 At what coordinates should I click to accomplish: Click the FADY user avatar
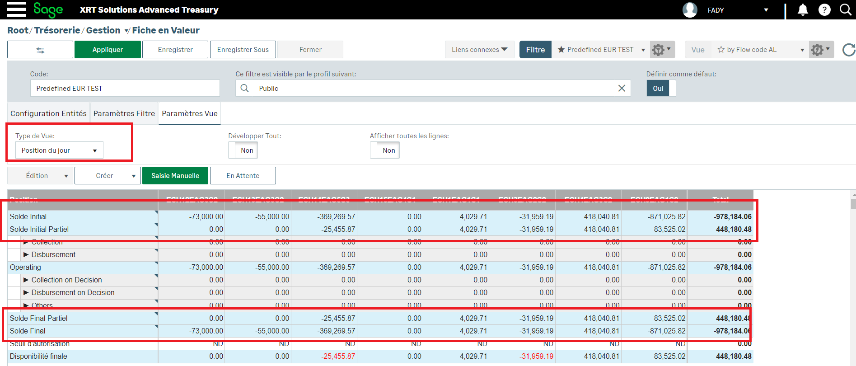[x=690, y=10]
